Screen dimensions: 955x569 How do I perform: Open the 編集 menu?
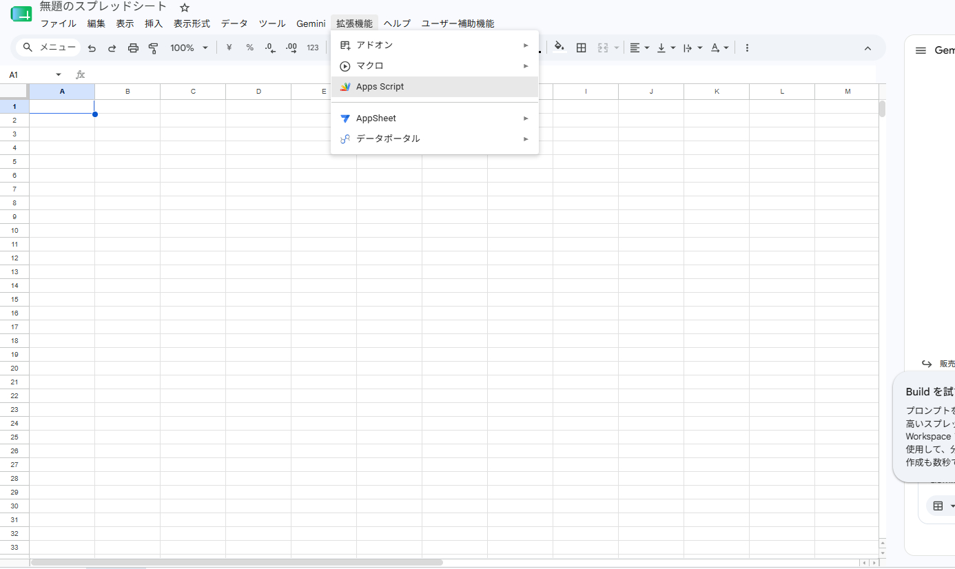point(96,23)
